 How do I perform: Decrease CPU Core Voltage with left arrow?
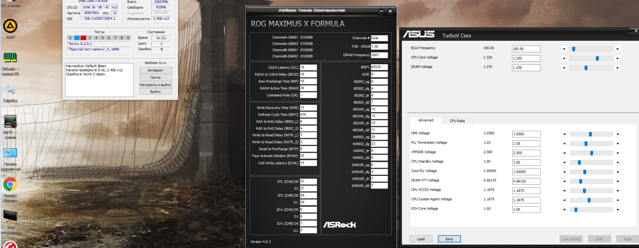[x=564, y=58]
